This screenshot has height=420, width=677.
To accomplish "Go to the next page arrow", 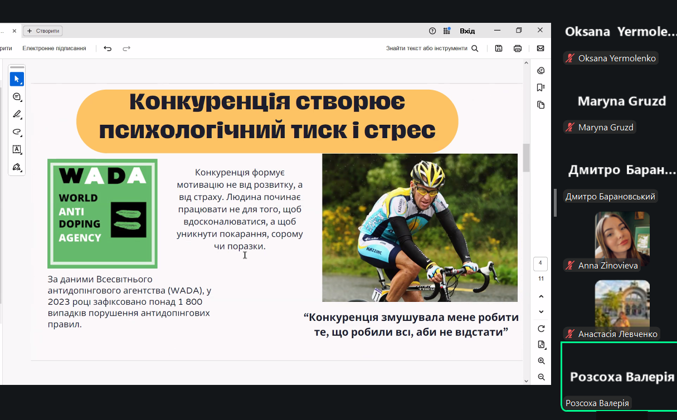I will coord(541,312).
